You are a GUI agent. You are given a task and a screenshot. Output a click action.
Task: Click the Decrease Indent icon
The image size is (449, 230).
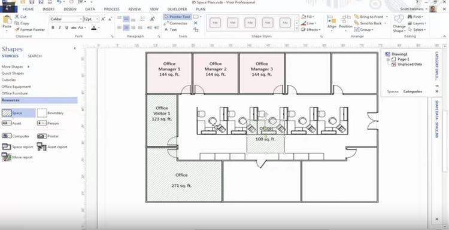[x=150, y=27]
